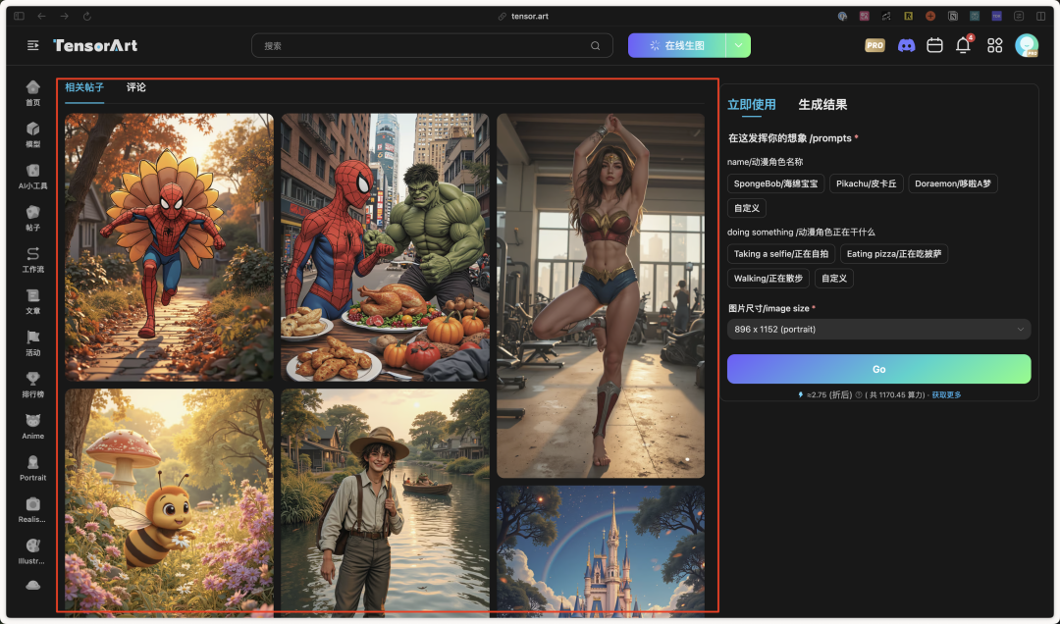Open 模型 in the left sidebar
The height and width of the screenshot is (624, 1060).
point(32,134)
